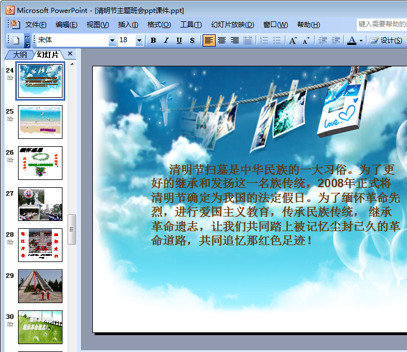Screen dimensions: 407x352
Task: Click the 设计(S) button
Action: pos(386,40)
